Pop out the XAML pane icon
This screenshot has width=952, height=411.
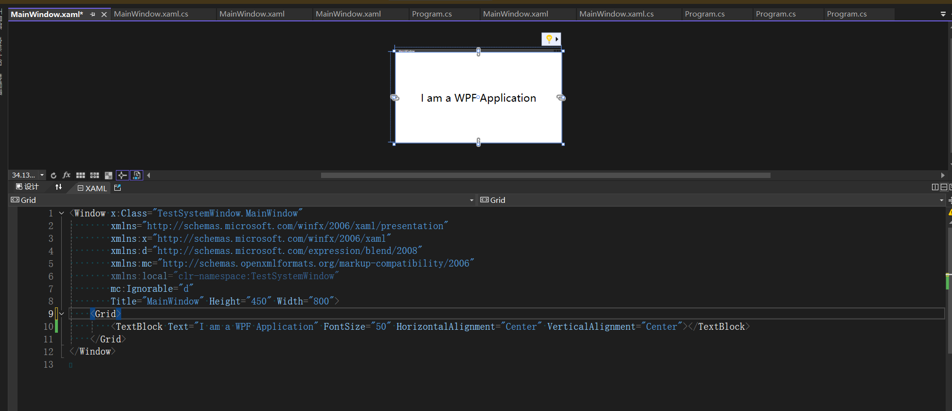[117, 188]
